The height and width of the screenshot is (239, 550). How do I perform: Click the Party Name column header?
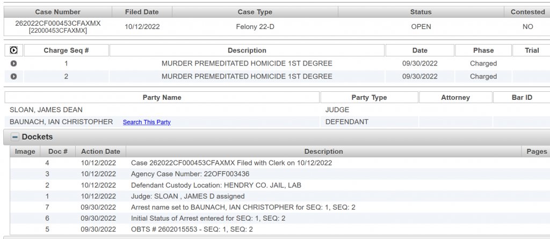coord(162,98)
